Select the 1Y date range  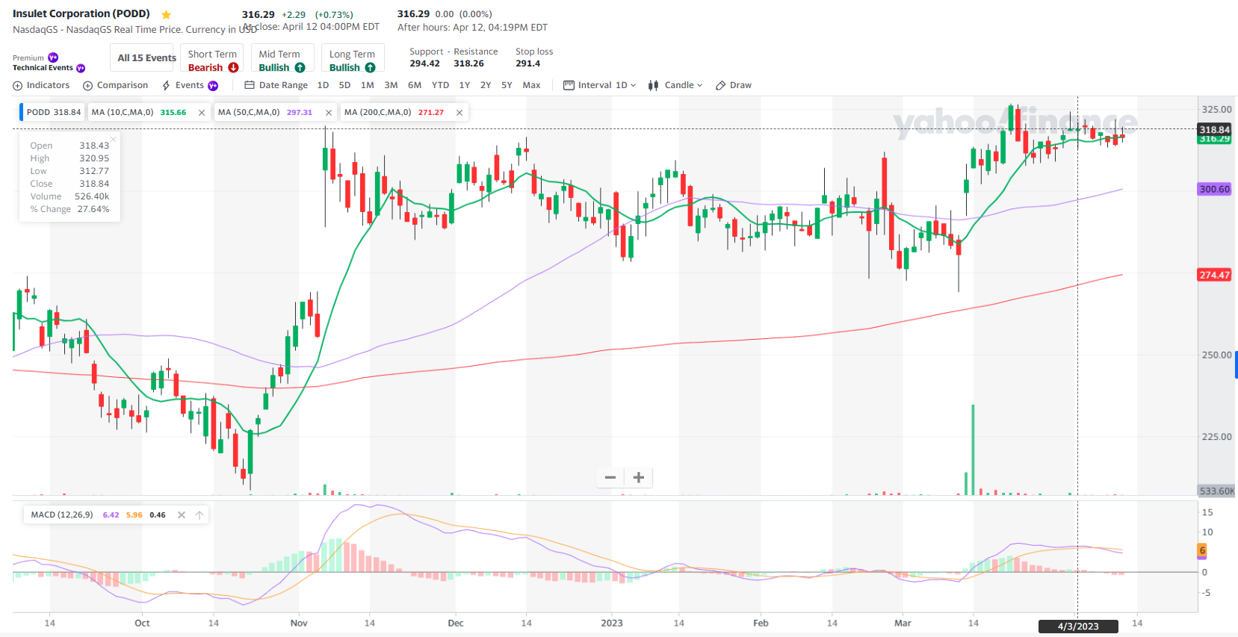tap(465, 85)
